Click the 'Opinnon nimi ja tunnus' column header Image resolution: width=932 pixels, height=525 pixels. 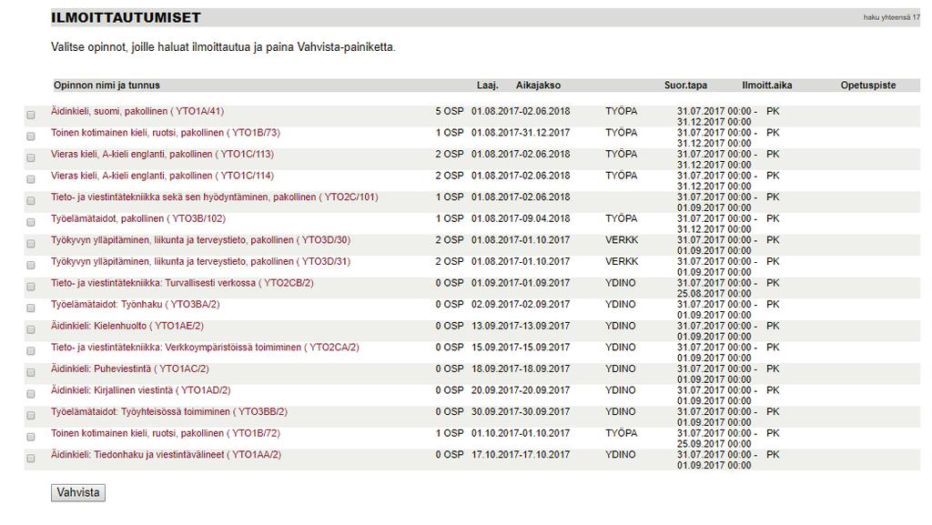point(107,85)
